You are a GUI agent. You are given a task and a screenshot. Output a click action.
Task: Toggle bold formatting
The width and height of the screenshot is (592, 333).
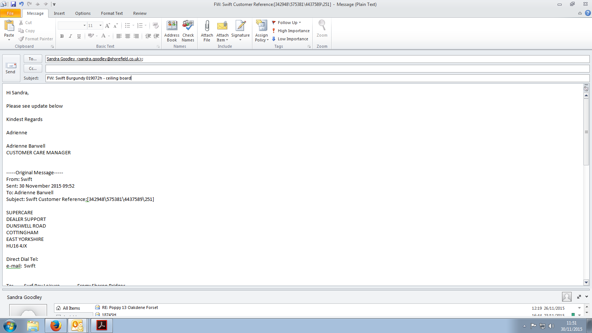(x=62, y=36)
